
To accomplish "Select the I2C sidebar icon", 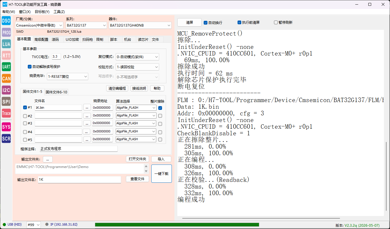I will (x=6, y=90).
